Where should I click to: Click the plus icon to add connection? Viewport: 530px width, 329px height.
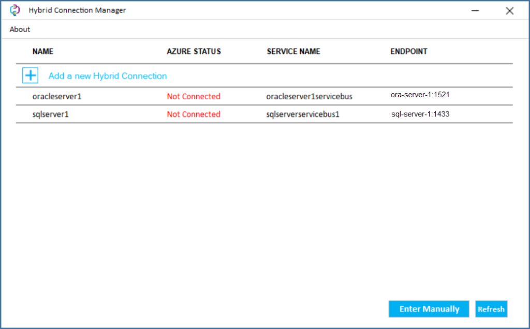pyautogui.click(x=30, y=75)
